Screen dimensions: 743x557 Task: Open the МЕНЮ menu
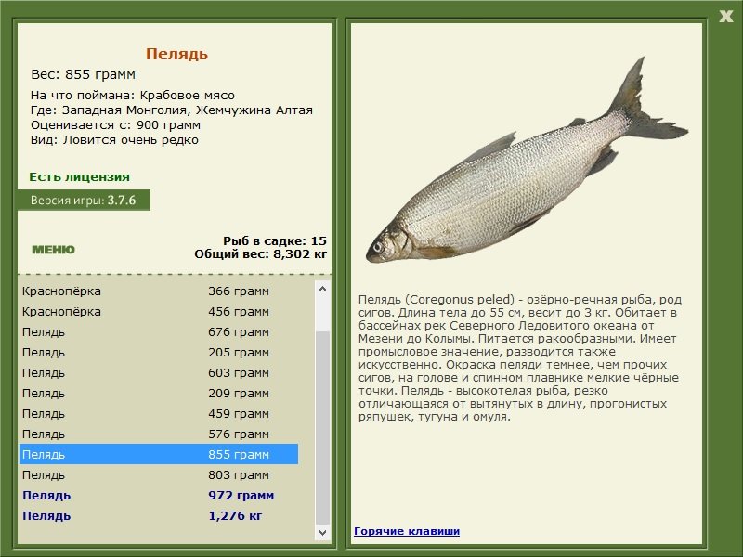tap(53, 250)
